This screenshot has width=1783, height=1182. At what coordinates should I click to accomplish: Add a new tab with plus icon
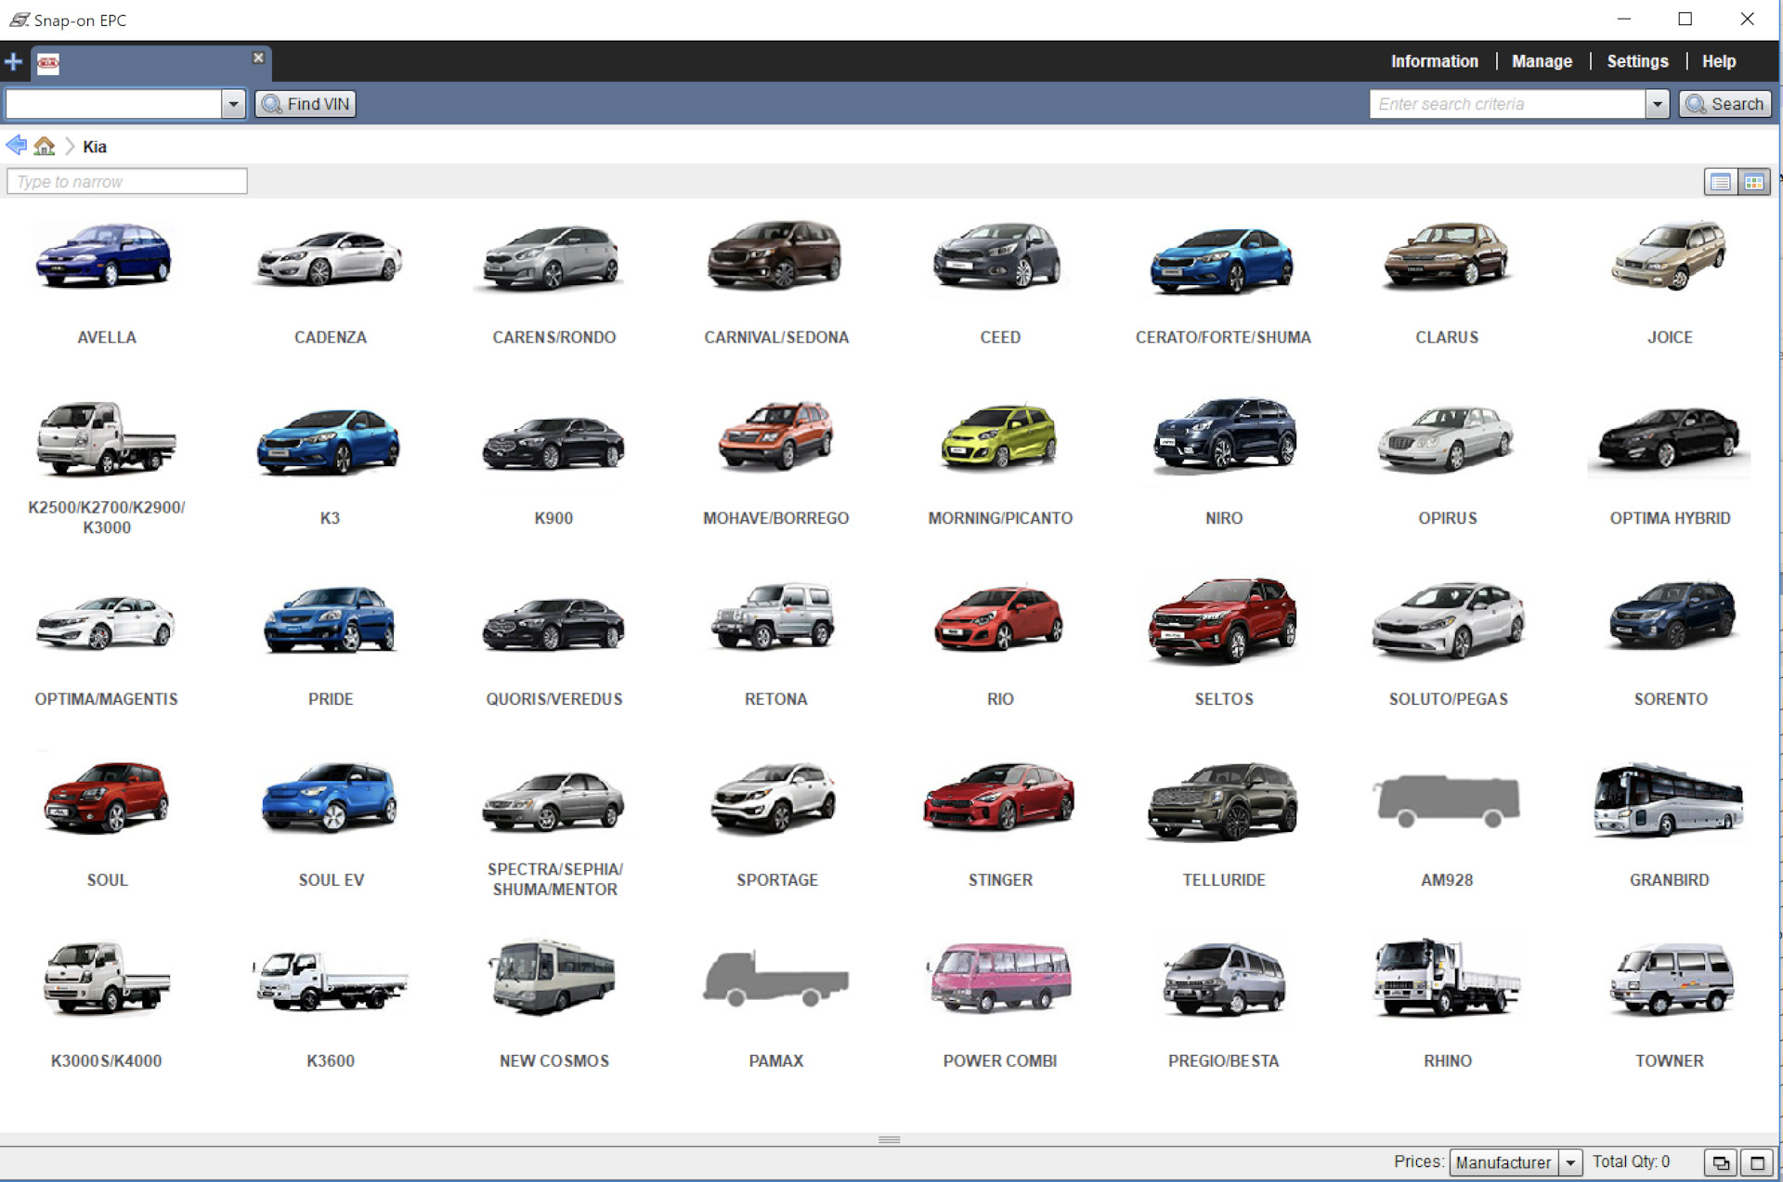13,62
